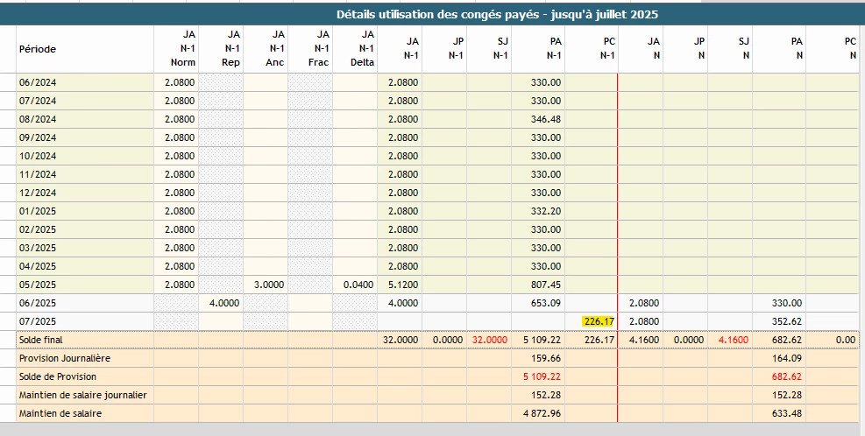The image size is (865, 436).
Task: Click the 653.09 value in the 06/2025 row
Action: tap(546, 303)
